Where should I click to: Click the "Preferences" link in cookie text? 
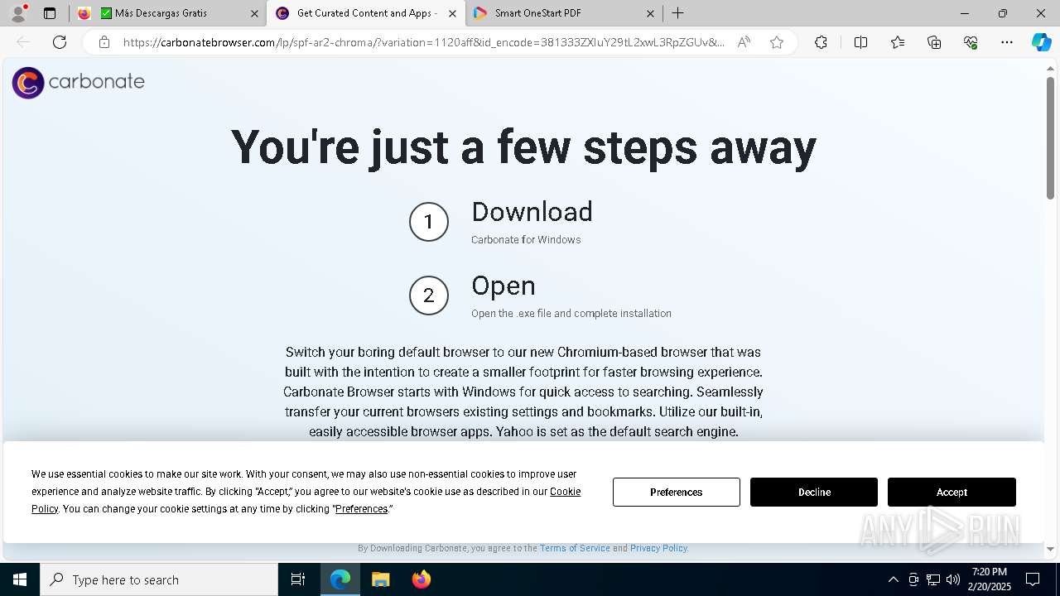coord(362,509)
